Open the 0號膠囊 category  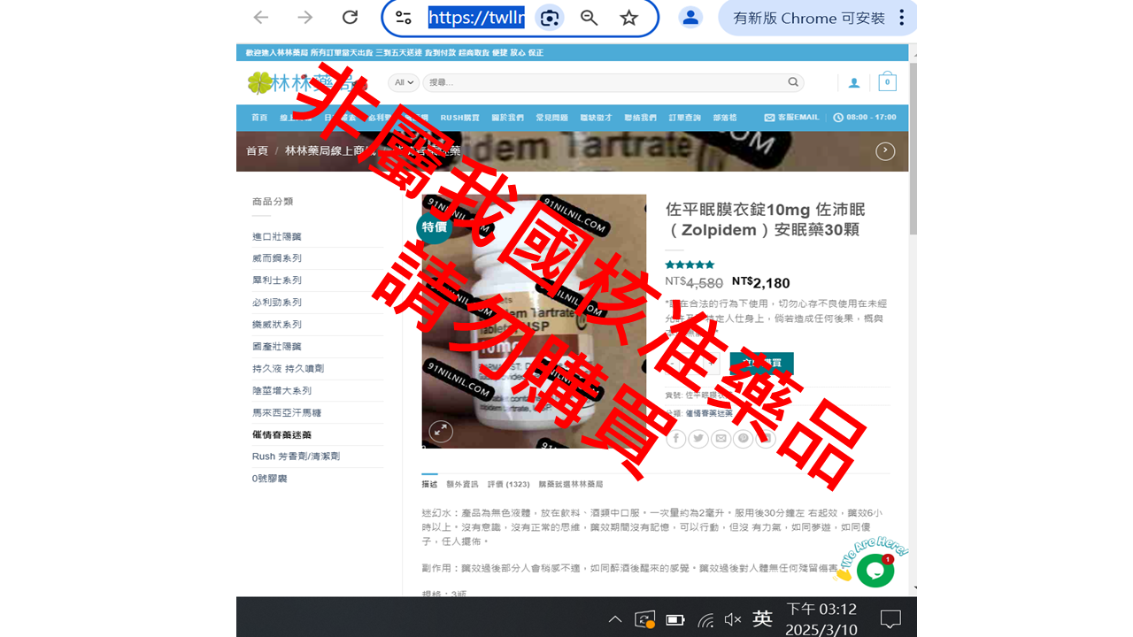[x=270, y=479]
